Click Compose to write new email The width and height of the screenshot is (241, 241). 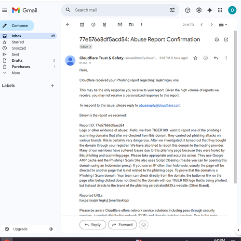point(17,26)
